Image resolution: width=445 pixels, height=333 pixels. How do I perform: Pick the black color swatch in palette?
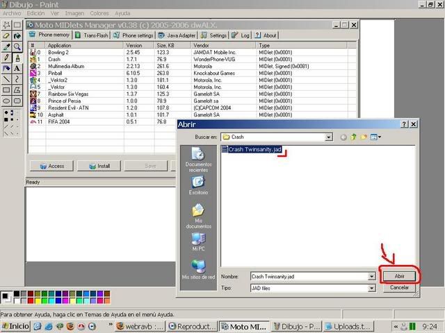click(17, 293)
